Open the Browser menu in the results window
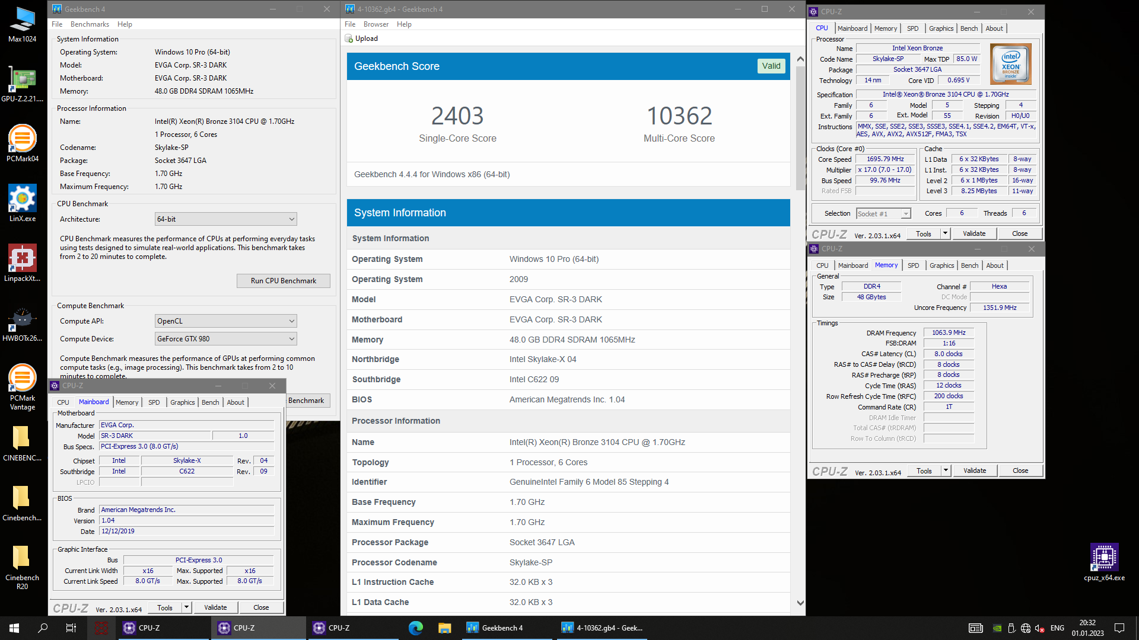This screenshot has width=1139, height=640. tap(376, 24)
